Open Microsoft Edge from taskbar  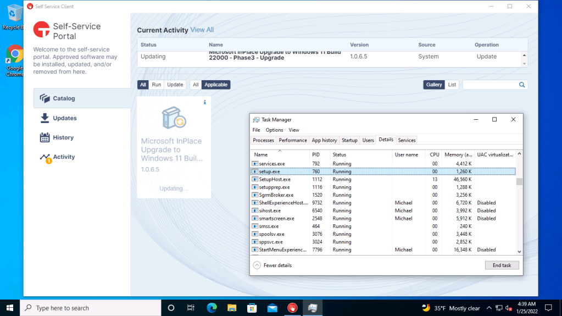[x=212, y=308]
